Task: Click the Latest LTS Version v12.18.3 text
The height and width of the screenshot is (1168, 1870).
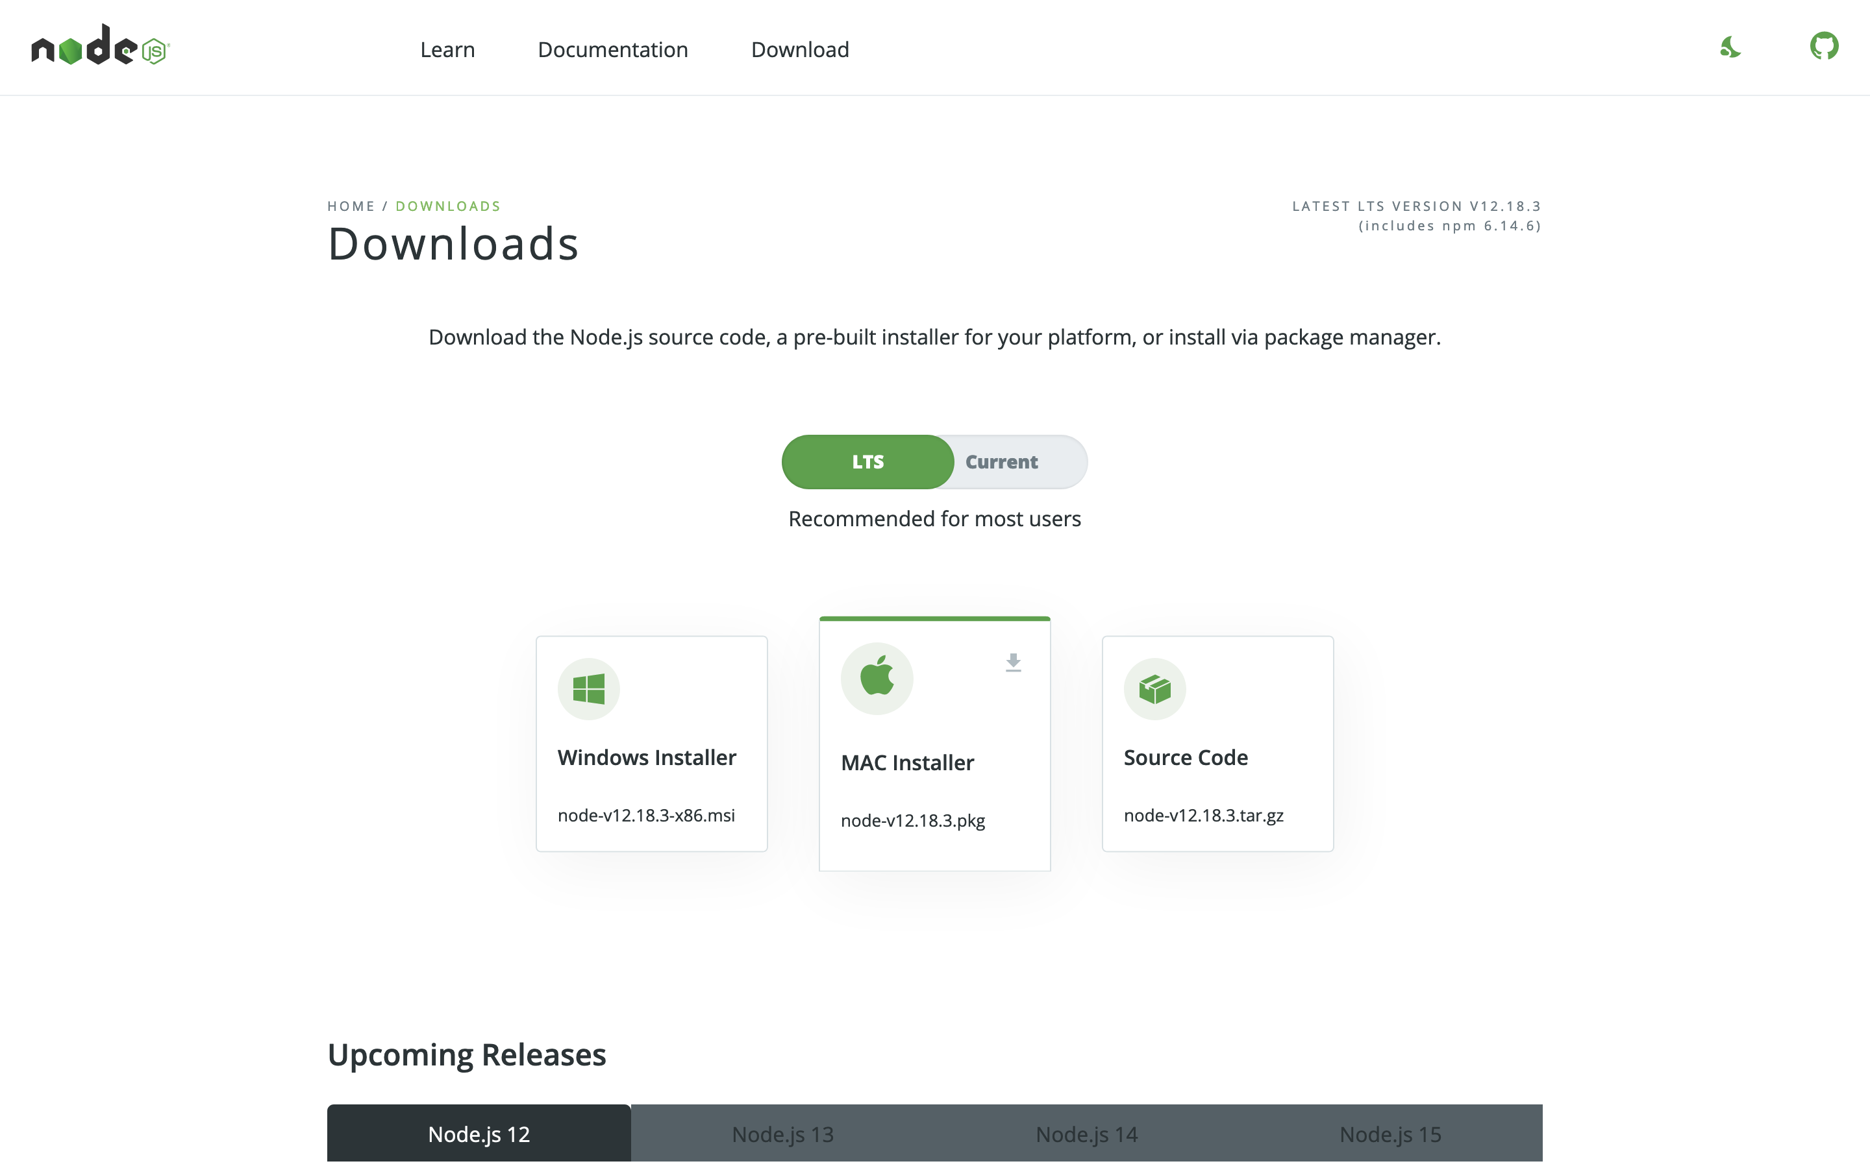Action: (x=1416, y=206)
